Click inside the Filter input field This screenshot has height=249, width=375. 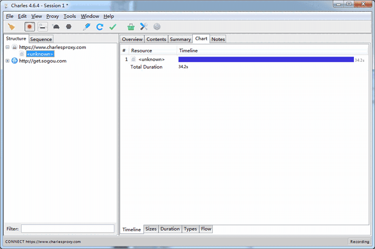67,229
